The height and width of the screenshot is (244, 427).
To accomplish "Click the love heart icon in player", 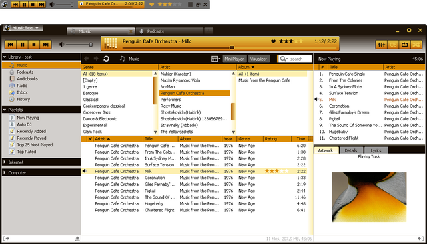I will point(273,41).
